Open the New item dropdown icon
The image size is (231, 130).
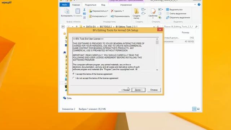[143, 10]
